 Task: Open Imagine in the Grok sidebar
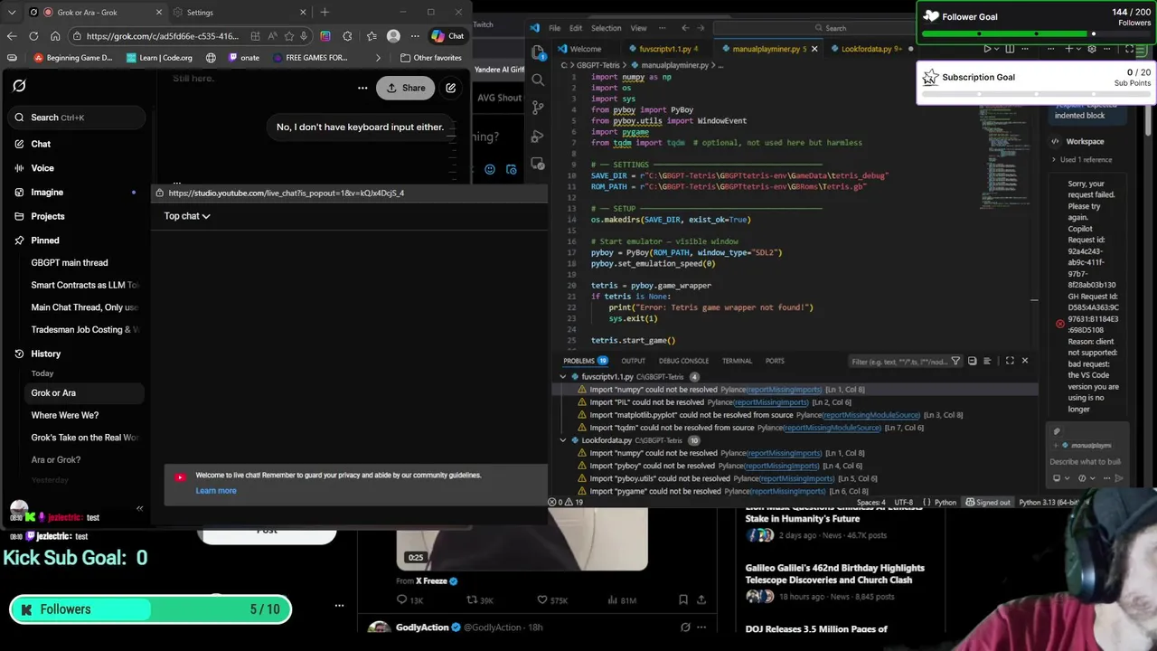click(47, 192)
